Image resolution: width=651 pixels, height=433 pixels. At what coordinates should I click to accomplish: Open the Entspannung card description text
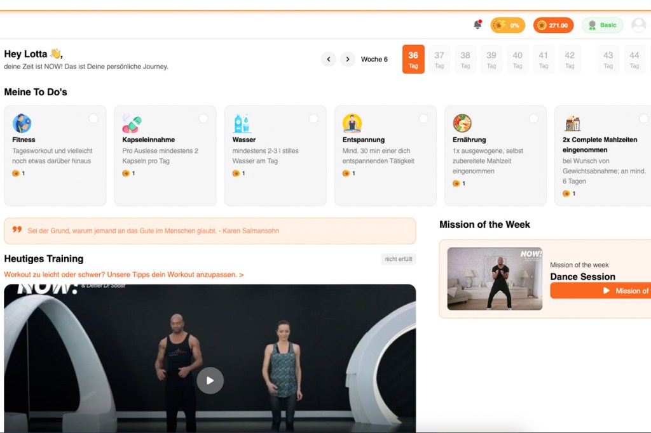[378, 156]
